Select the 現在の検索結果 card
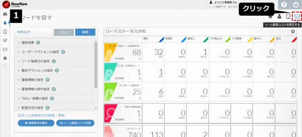Viewport: 302px width, 137px height. coord(123,113)
